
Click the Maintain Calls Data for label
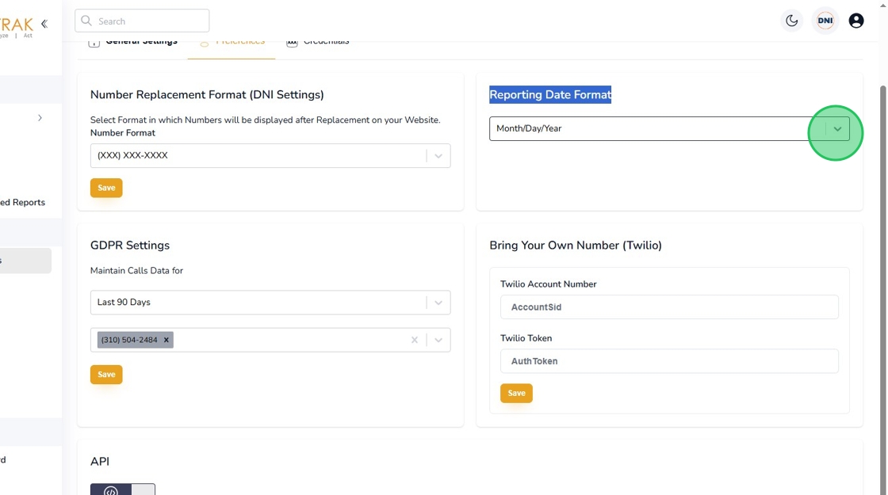136,270
